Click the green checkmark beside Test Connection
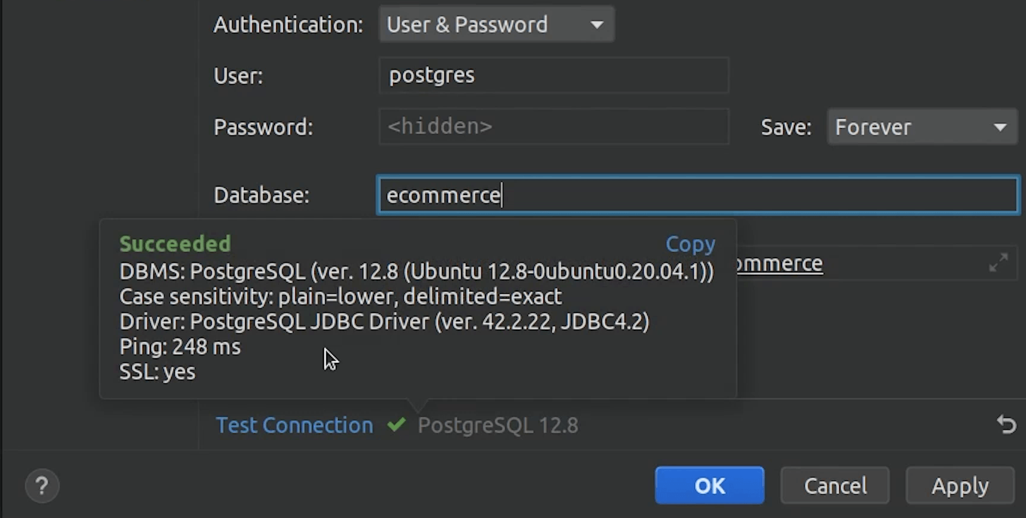This screenshot has width=1026, height=518. [397, 425]
